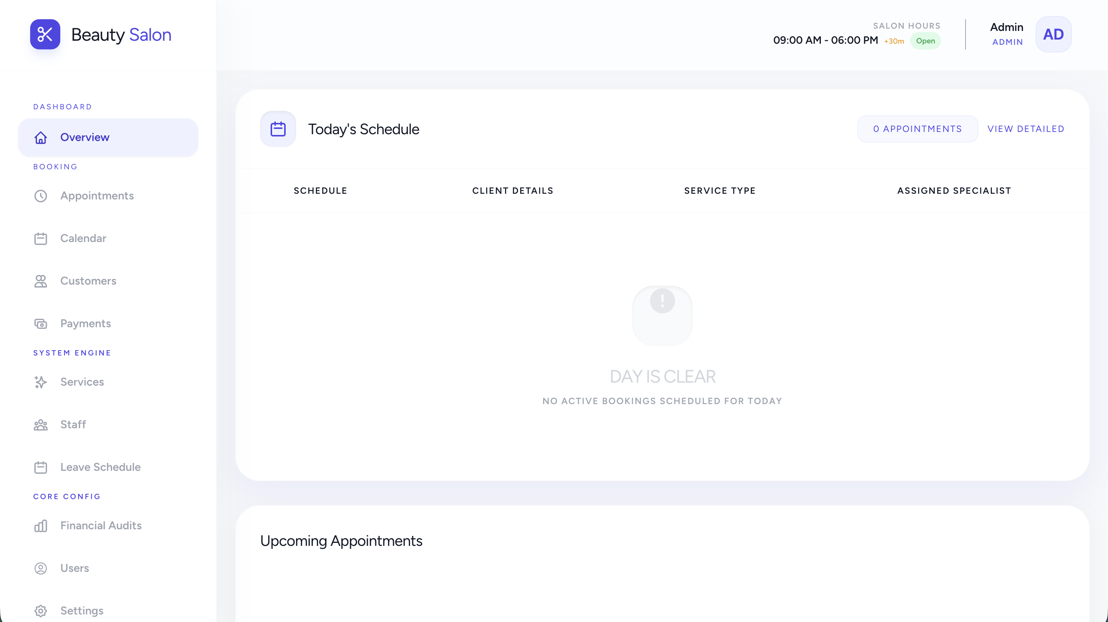The image size is (1108, 622).
Task: Click the DAY IS CLEAR message
Action: 663,377
